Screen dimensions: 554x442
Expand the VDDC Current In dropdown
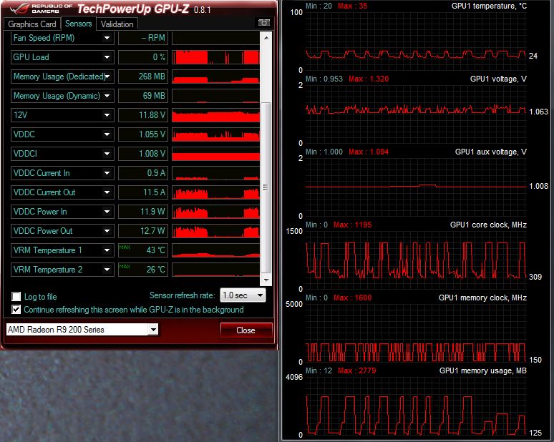click(107, 173)
